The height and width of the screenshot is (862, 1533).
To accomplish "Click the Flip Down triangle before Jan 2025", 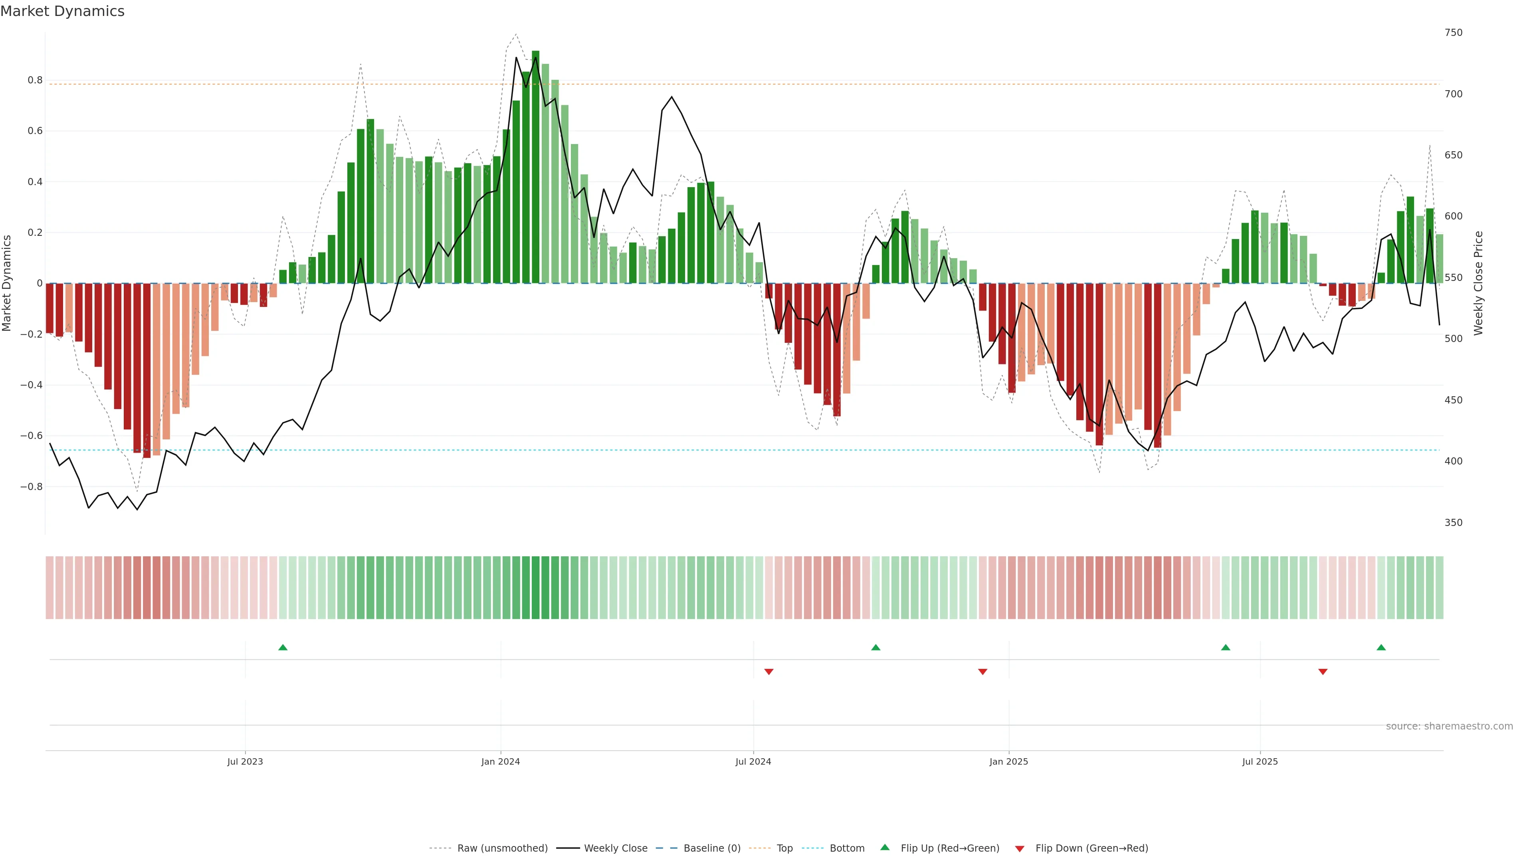I will tap(982, 672).
